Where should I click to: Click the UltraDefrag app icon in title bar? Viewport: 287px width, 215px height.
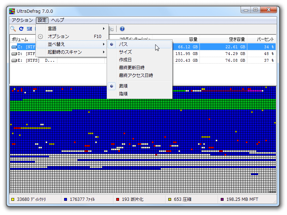coord(12,11)
